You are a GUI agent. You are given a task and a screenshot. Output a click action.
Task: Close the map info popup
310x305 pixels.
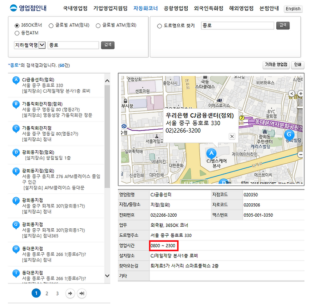click(x=232, y=136)
